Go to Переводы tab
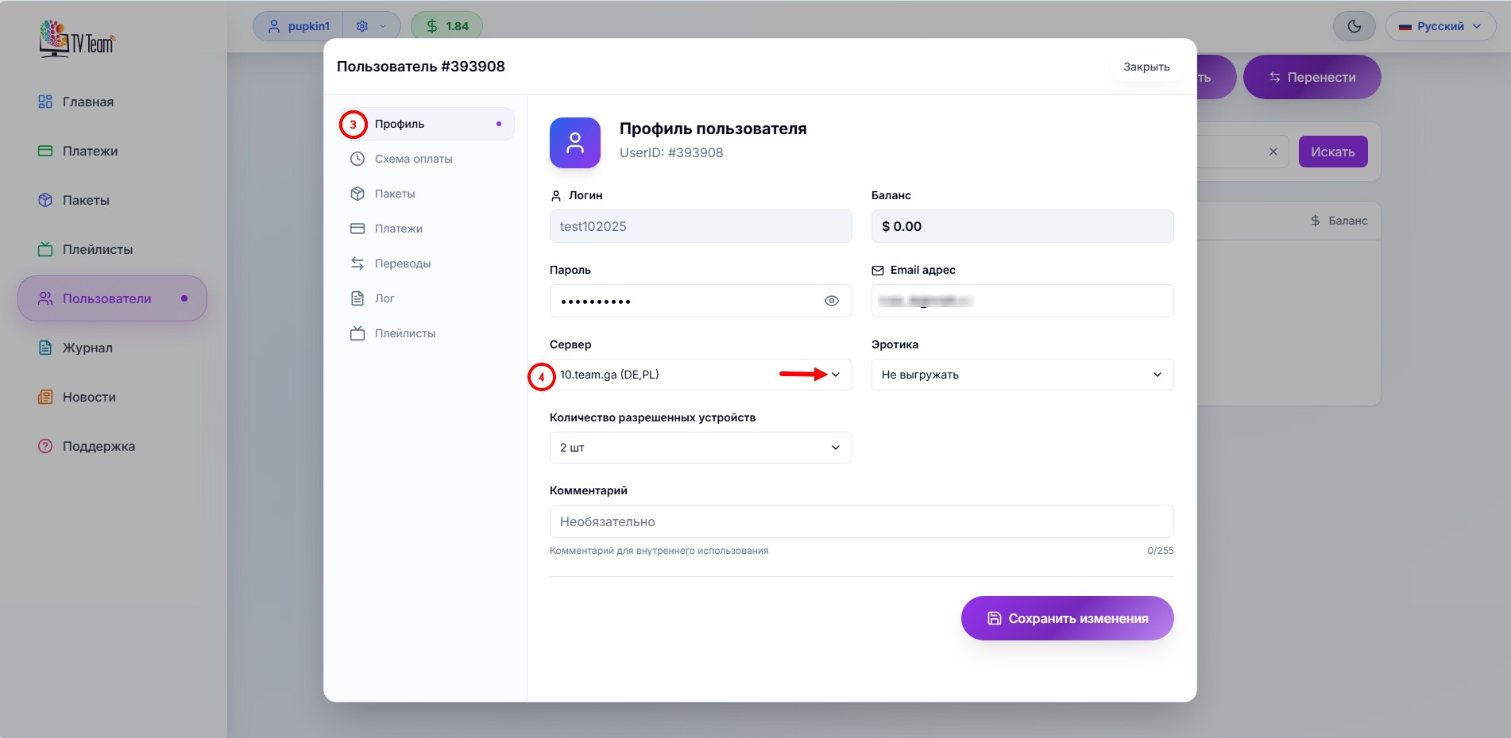The width and height of the screenshot is (1511, 738). (x=402, y=263)
